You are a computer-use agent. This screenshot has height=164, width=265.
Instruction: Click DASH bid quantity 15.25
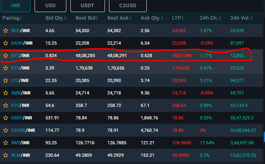pyautogui.click(x=51, y=43)
